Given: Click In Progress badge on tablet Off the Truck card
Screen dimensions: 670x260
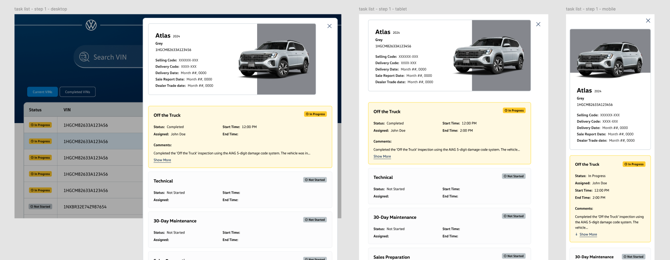Looking at the screenshot, I should click(x=514, y=111).
